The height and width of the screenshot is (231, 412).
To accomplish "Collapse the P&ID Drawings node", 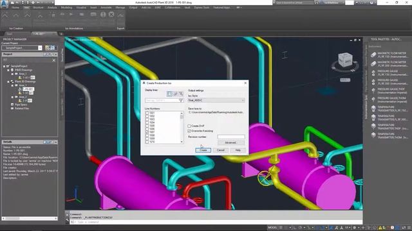I will (x=8, y=70).
